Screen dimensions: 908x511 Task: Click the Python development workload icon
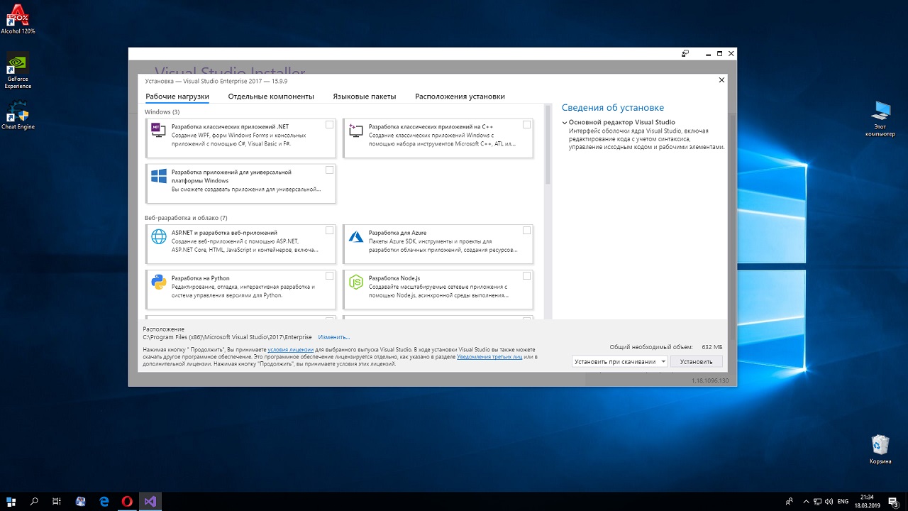(158, 282)
